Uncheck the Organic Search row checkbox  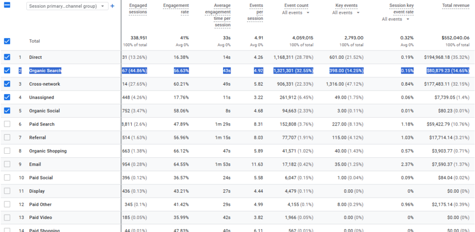(7, 70)
